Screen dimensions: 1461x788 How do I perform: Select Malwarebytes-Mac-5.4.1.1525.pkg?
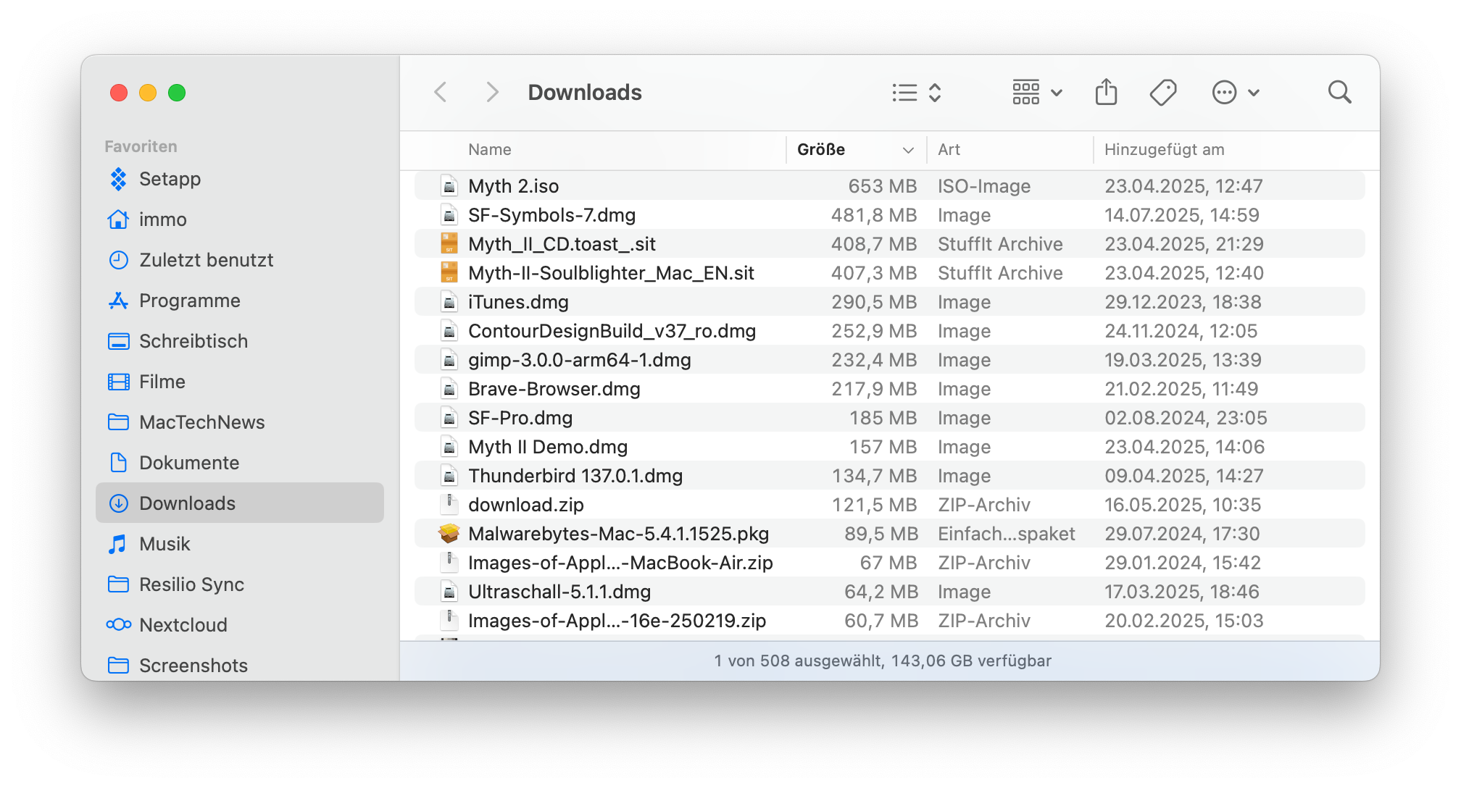890,534
